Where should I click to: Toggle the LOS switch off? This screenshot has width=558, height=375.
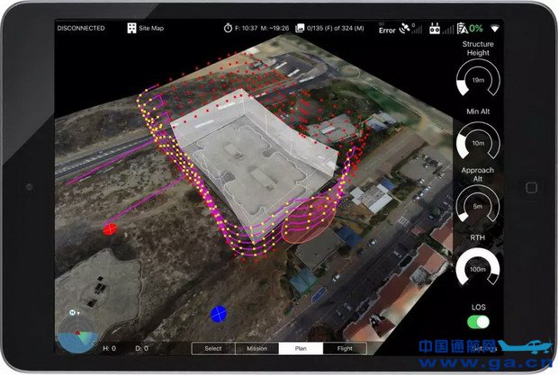point(478,321)
